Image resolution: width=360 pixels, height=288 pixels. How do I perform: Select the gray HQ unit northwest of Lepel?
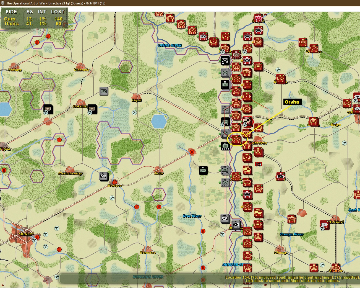pyautogui.click(x=104, y=91)
